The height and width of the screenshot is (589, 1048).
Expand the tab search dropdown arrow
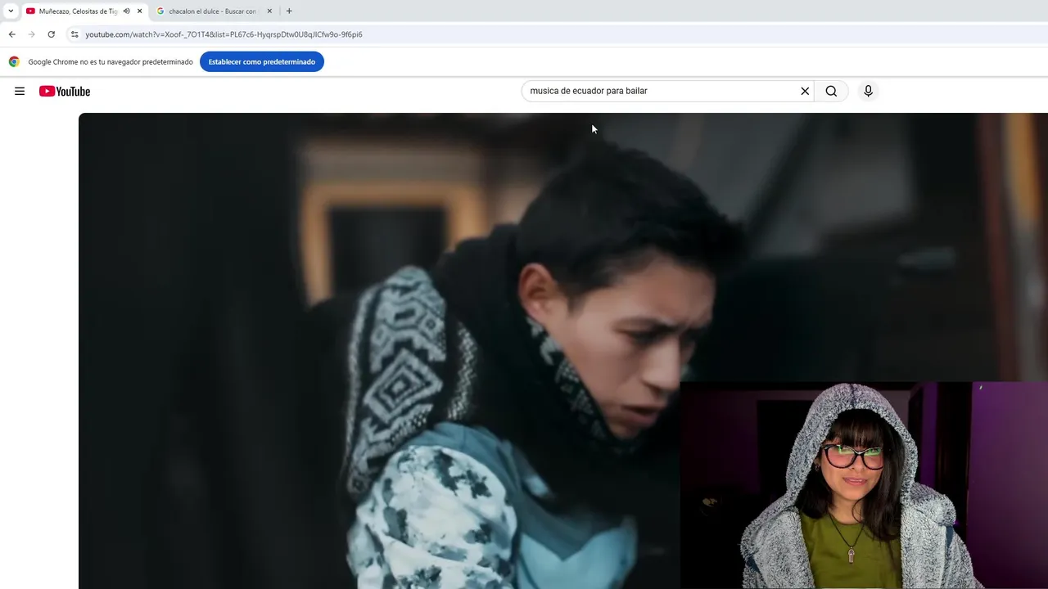tap(11, 11)
